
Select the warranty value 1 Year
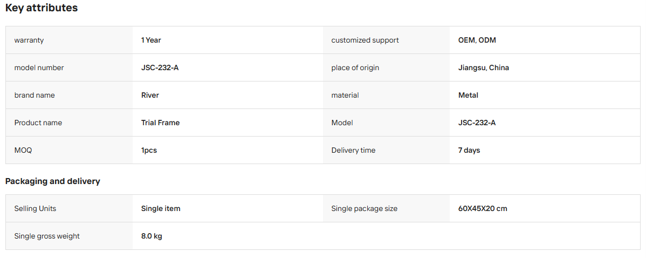coord(151,40)
